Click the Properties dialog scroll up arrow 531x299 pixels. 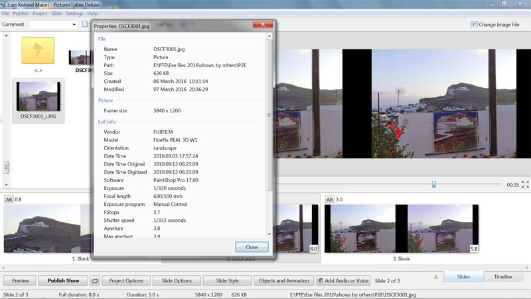269,36
